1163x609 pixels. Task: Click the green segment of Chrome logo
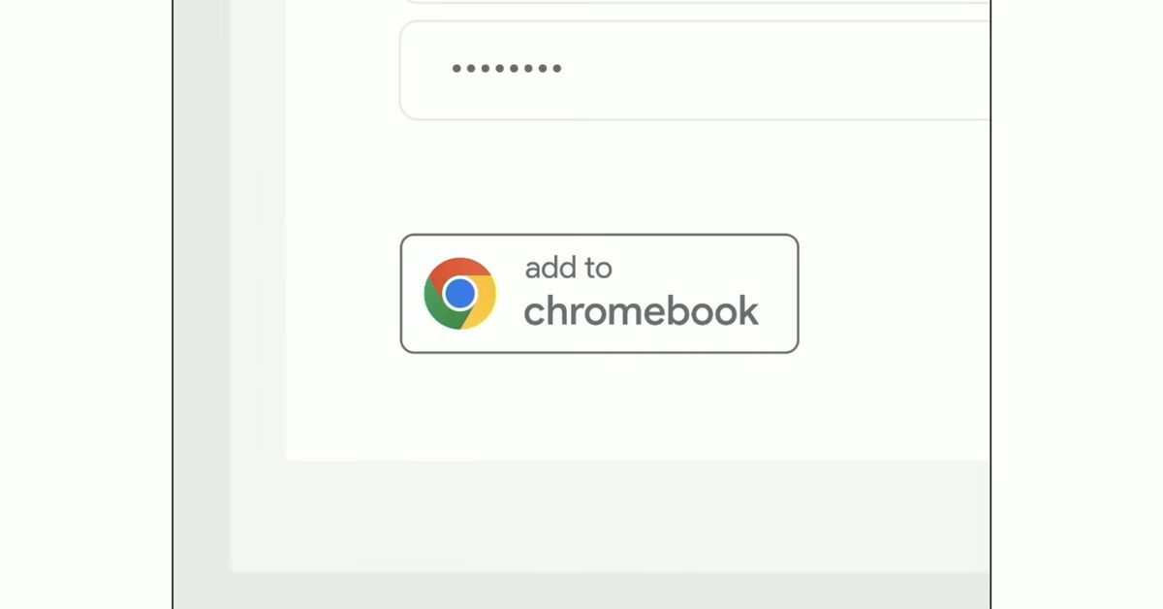point(439,307)
